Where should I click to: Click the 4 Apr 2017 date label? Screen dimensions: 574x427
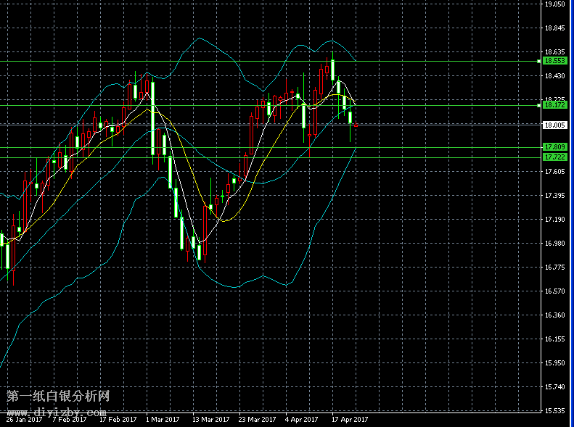click(302, 419)
